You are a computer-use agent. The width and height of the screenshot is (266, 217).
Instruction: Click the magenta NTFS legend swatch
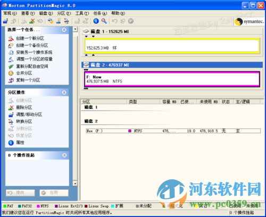click(38, 206)
